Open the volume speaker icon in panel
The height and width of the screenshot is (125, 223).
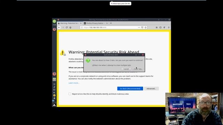54,93
